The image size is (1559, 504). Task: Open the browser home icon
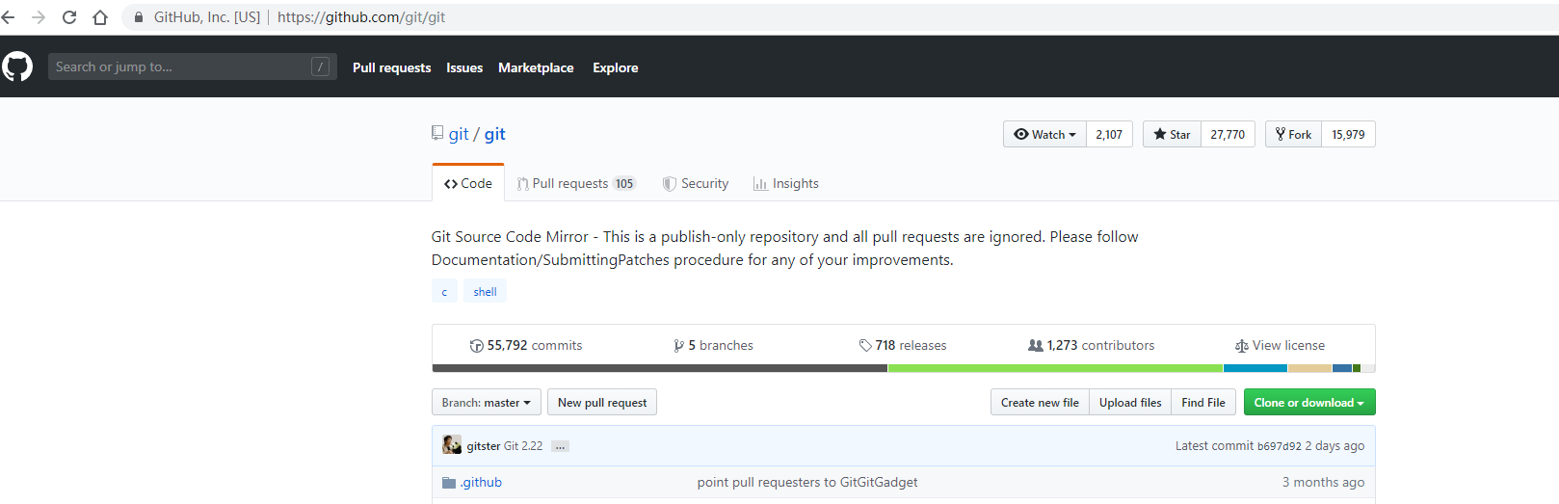coord(100,17)
